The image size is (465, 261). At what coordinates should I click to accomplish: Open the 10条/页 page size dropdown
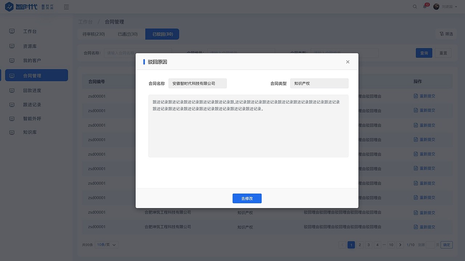pos(106,245)
